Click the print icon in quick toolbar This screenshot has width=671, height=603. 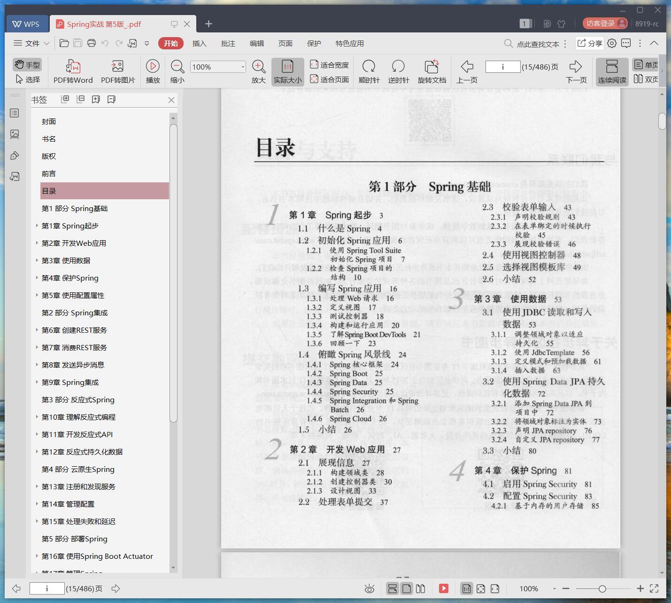click(x=92, y=43)
